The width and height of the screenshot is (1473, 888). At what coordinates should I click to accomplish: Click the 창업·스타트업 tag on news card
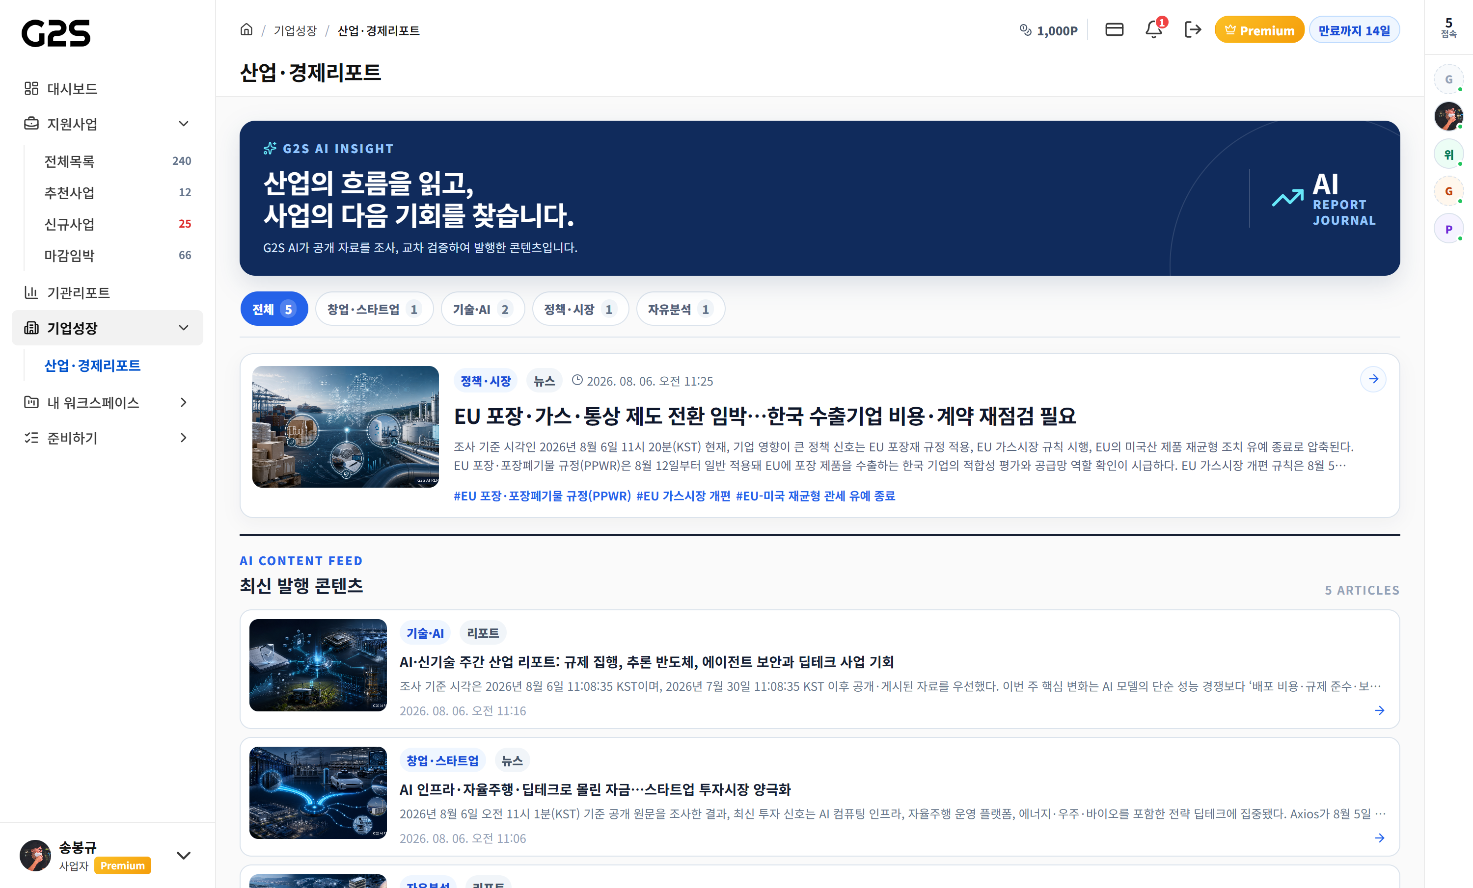pos(442,761)
